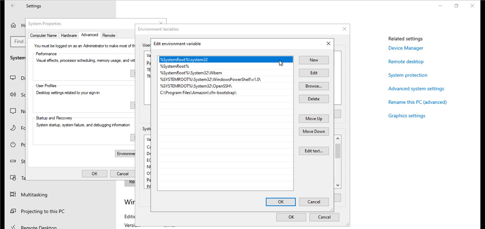Open the Device Manager link
The height and width of the screenshot is (229, 485).
point(405,48)
